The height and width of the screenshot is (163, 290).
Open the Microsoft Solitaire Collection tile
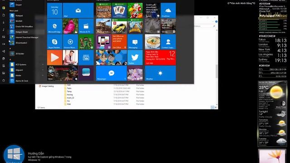pos(119,10)
